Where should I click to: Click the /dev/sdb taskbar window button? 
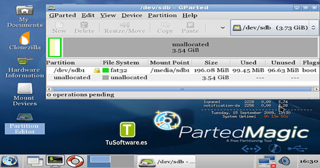coord(166,162)
